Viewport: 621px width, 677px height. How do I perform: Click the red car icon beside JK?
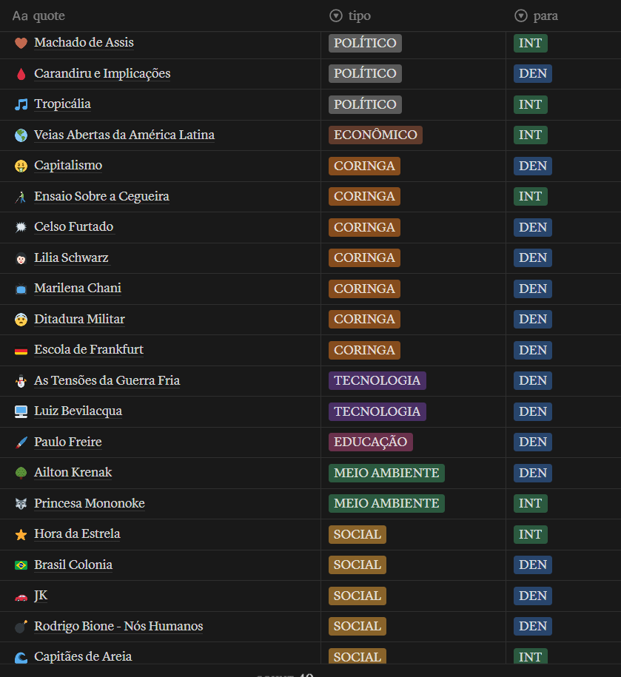(21, 596)
